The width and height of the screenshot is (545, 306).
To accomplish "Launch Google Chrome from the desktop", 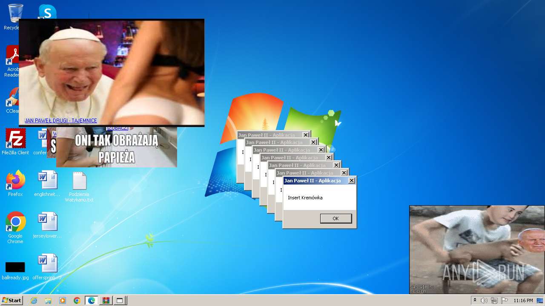I will (x=15, y=228).
